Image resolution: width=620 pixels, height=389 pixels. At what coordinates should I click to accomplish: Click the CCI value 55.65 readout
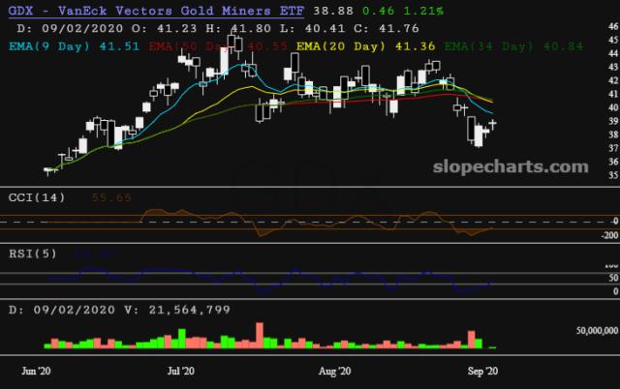[111, 197]
